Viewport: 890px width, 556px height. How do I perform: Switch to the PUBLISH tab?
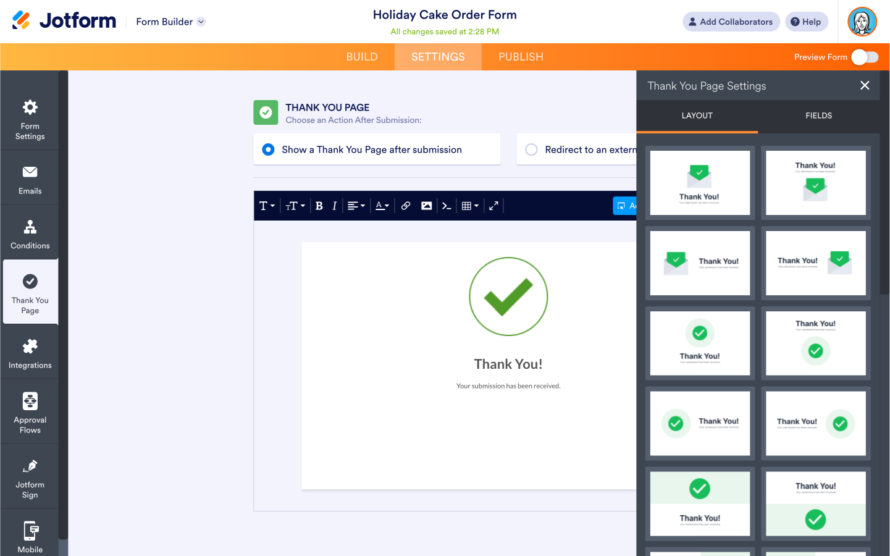coord(521,57)
